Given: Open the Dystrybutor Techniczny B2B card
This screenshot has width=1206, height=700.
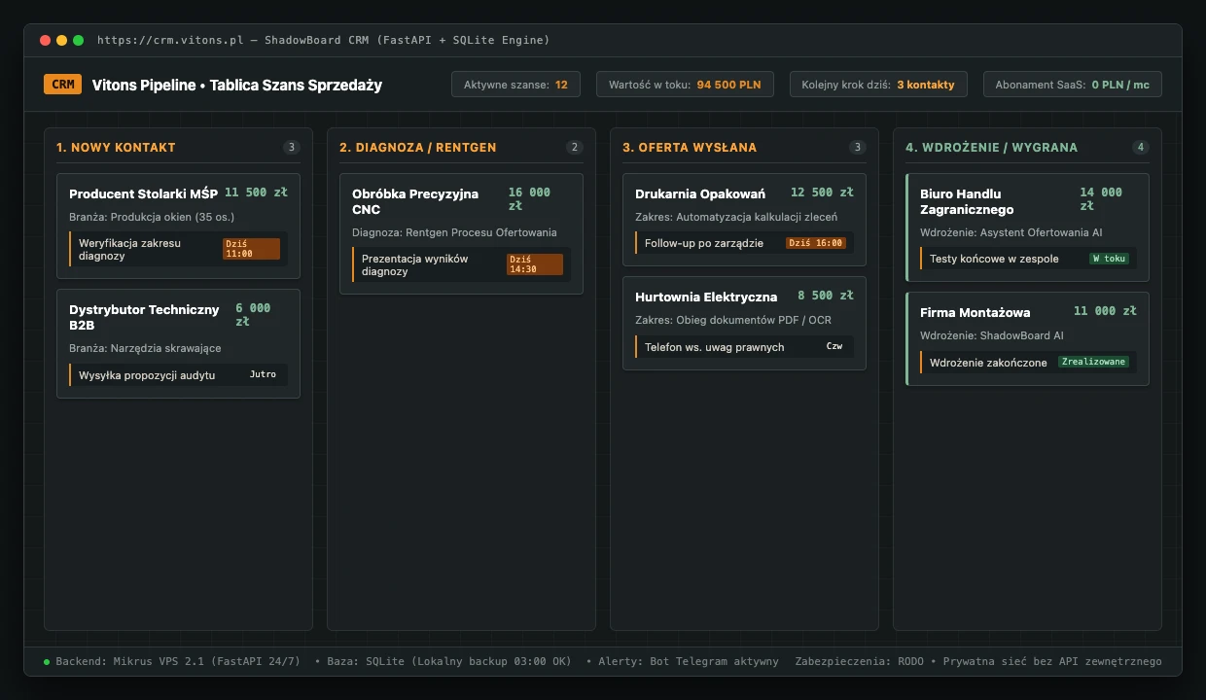Looking at the screenshot, I should click(x=178, y=343).
